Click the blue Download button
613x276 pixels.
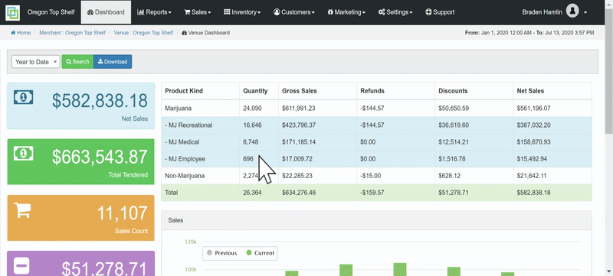(113, 62)
